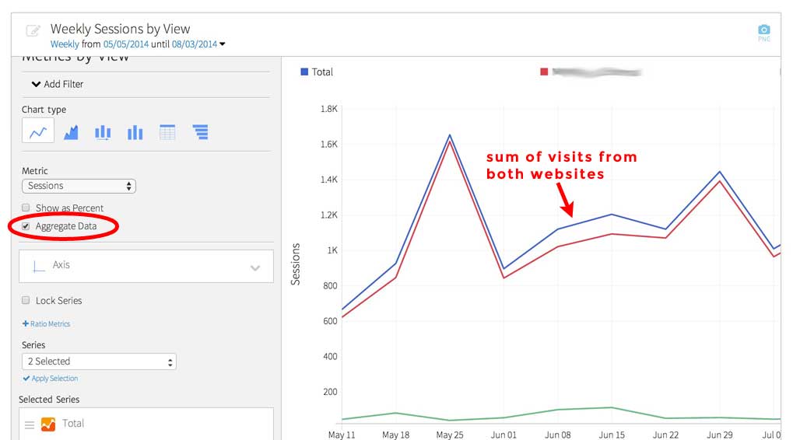Click the Weekly interval link
This screenshot has width=793, height=440.
tap(65, 44)
